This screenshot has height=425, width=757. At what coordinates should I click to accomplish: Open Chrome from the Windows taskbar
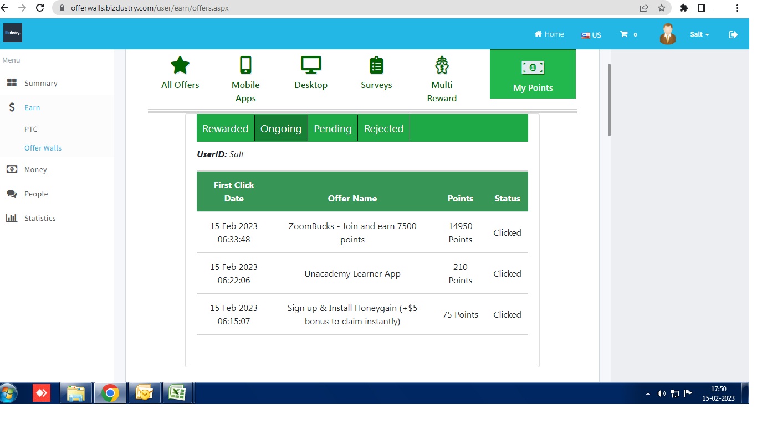[110, 393]
